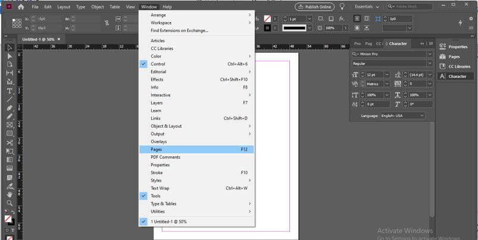The width and height of the screenshot is (478, 240).
Task: Open the lightbulb Learn icon
Action: click(x=343, y=7)
